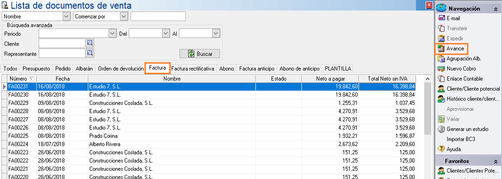
Task: Click the 1.037,45 total cell
Action: [388, 103]
